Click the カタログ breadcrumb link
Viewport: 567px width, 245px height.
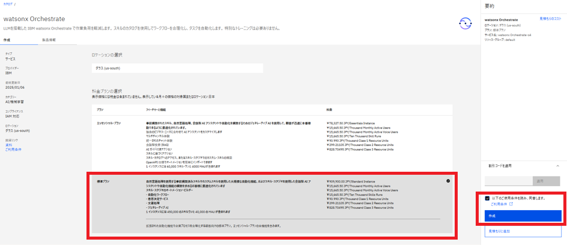7,4
